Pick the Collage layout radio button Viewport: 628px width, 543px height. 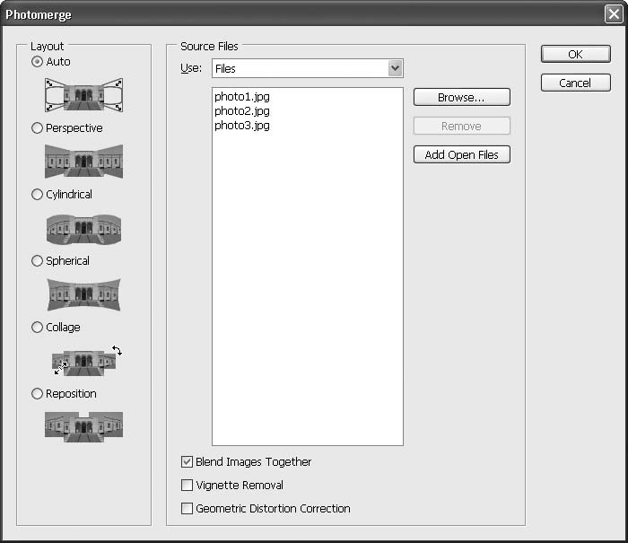click(x=37, y=328)
